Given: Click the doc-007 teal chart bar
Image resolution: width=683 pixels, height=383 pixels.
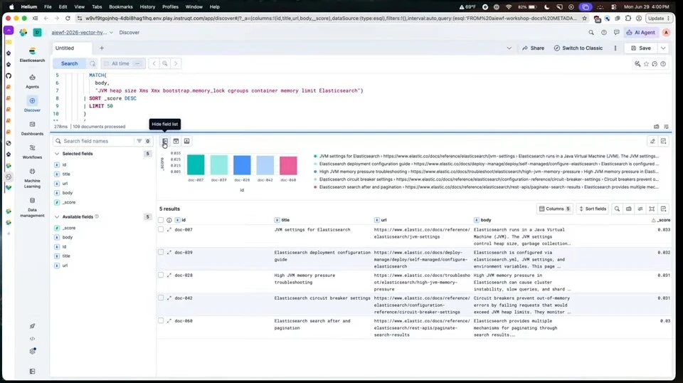Looking at the screenshot, I should pyautogui.click(x=196, y=164).
